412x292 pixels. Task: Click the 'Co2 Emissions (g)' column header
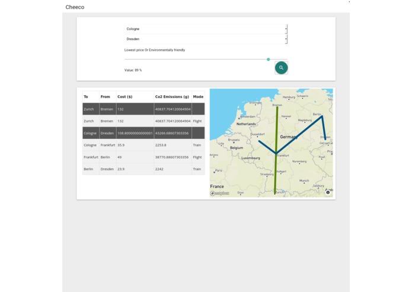(x=172, y=96)
